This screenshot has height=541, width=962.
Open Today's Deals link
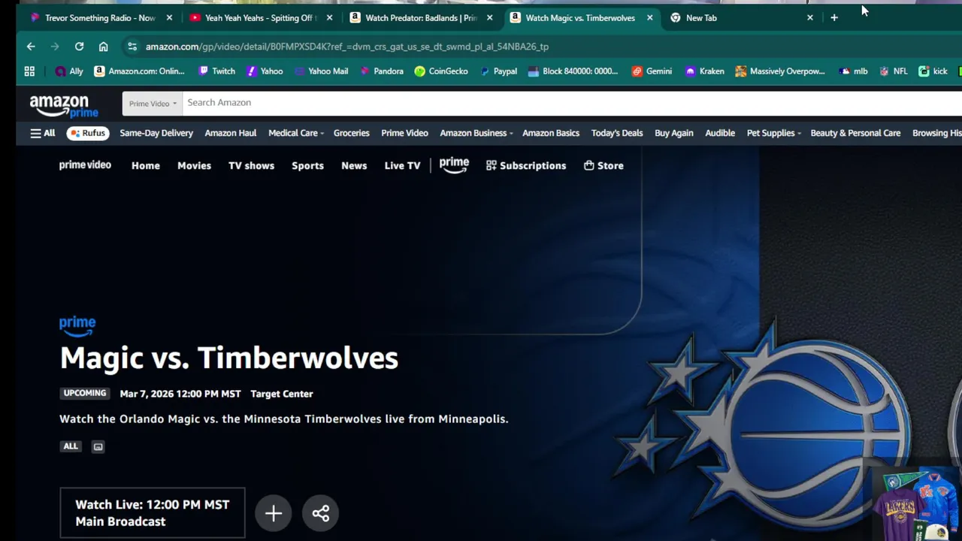(617, 133)
